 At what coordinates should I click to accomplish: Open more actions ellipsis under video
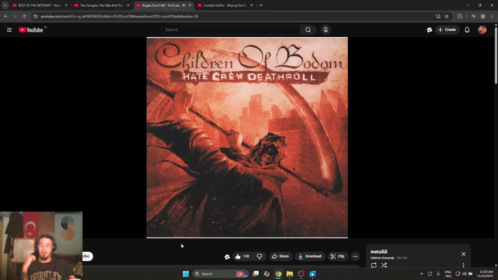point(355,256)
